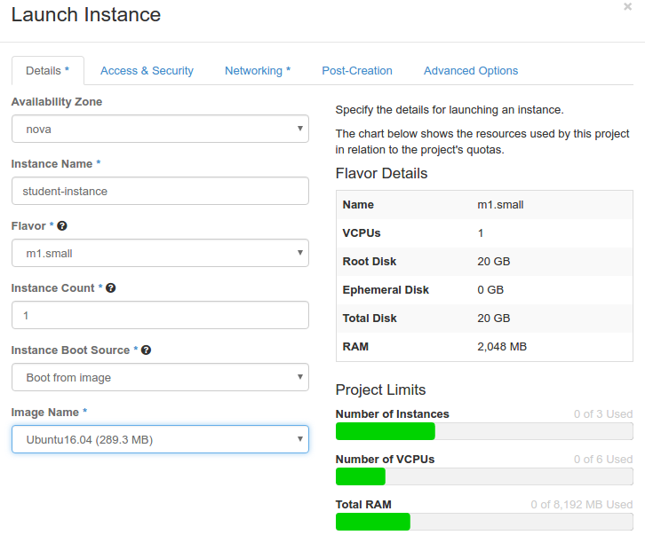This screenshot has width=645, height=535.
Task: Click the Instance Count input field
Action: [x=160, y=315]
